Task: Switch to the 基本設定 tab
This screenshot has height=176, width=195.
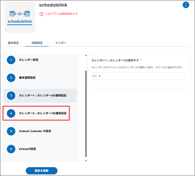Action: [13, 43]
